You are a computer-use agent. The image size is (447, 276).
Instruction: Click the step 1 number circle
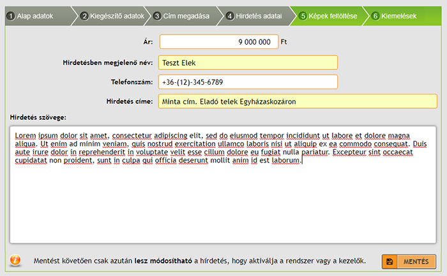11,15
